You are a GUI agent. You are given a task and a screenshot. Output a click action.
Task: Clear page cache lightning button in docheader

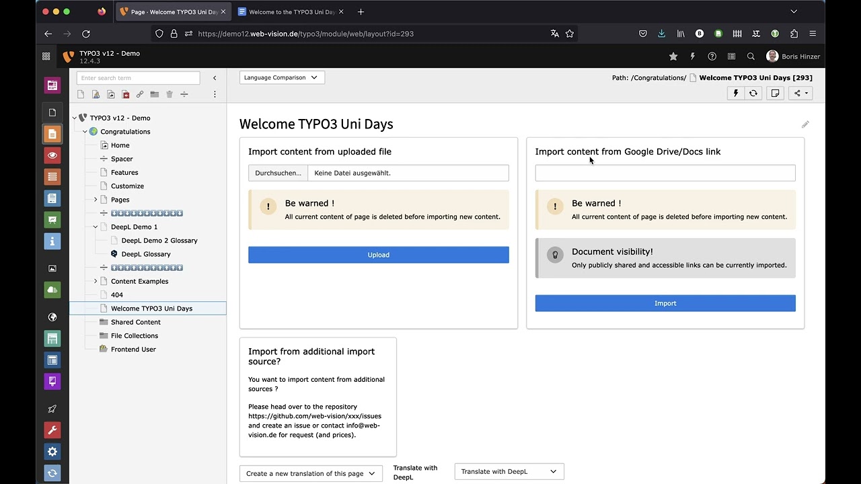736,93
